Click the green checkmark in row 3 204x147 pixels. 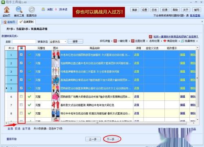pyautogui.click(x=29, y=71)
